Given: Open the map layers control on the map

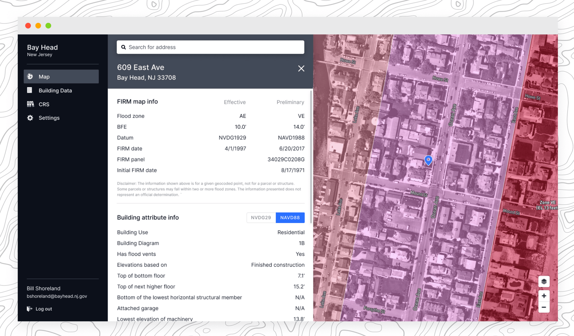Looking at the screenshot, I should point(544,281).
